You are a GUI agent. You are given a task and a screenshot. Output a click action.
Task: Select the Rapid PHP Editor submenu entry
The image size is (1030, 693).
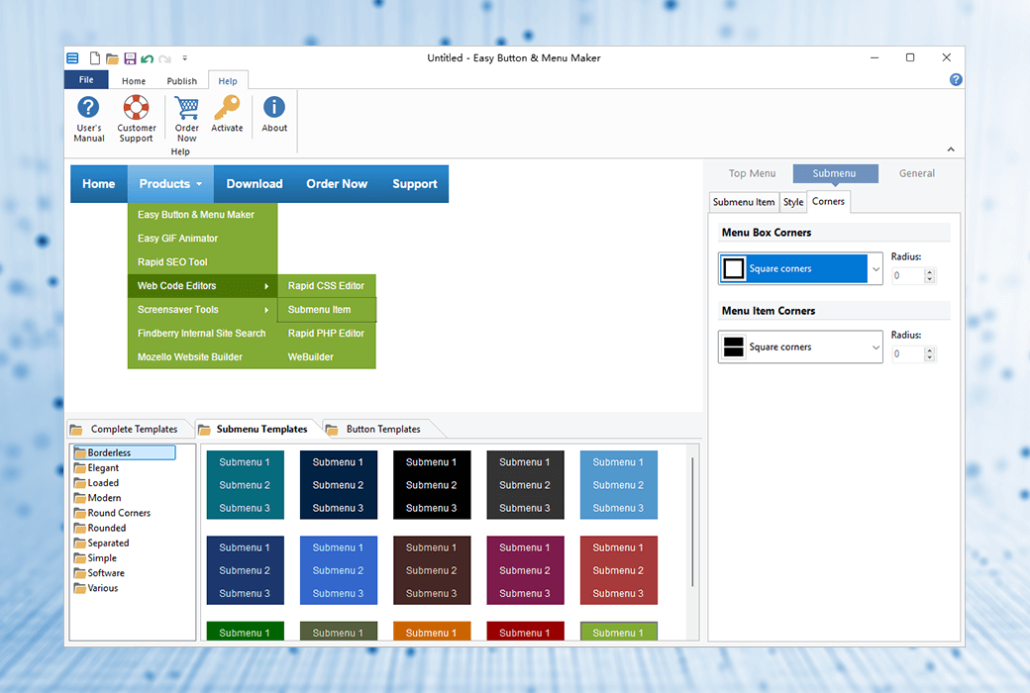(x=327, y=333)
